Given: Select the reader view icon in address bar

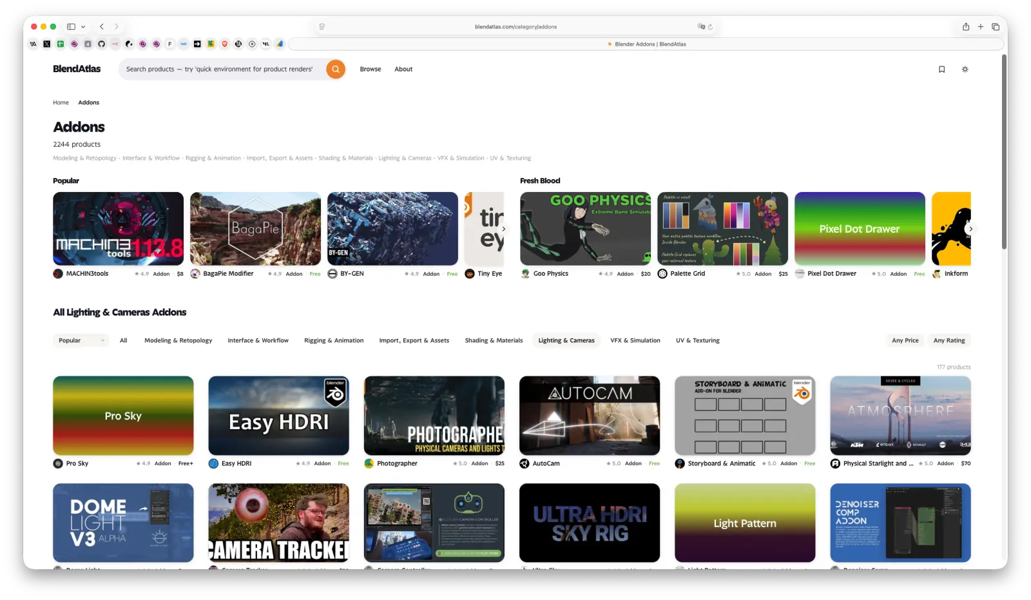Looking at the screenshot, I should tap(321, 26).
